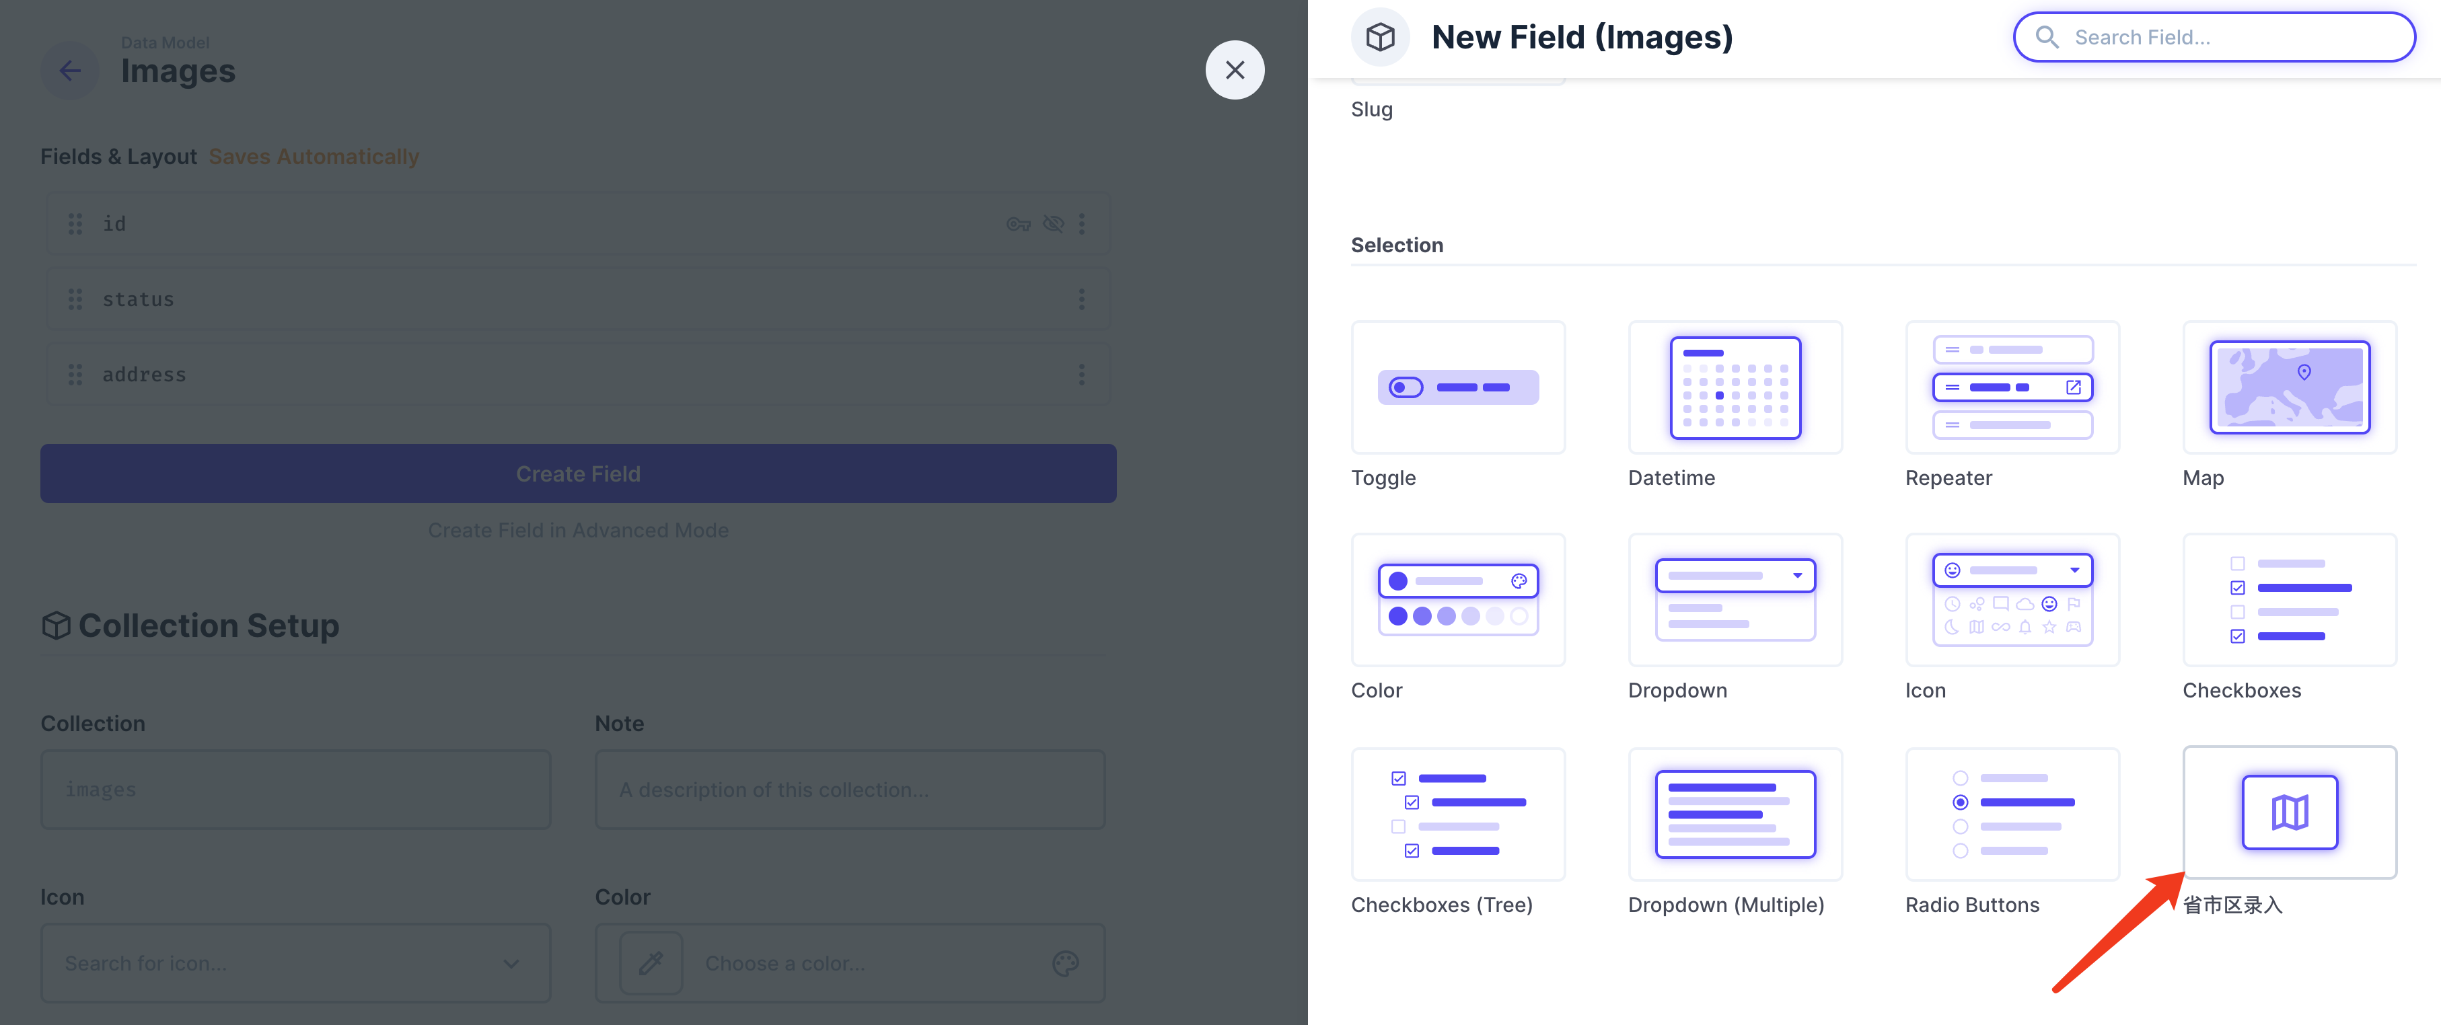Click Create Field button
Screen dimensions: 2441x1025
577,471
